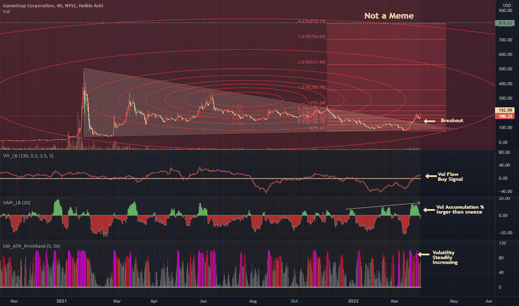519x306 pixels.
Task: Click the 3.618(704.04) Fibonacci label
Action: point(311,36)
